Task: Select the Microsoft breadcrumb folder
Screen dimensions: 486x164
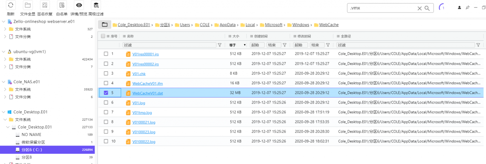Action: (x=273, y=25)
